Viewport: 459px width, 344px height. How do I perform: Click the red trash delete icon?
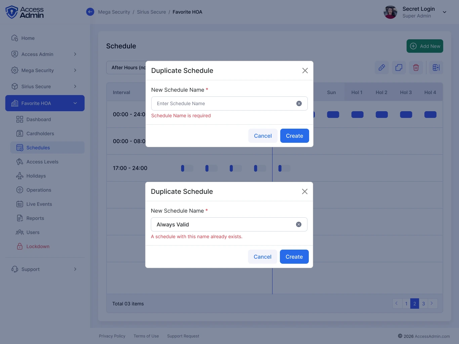point(416,68)
